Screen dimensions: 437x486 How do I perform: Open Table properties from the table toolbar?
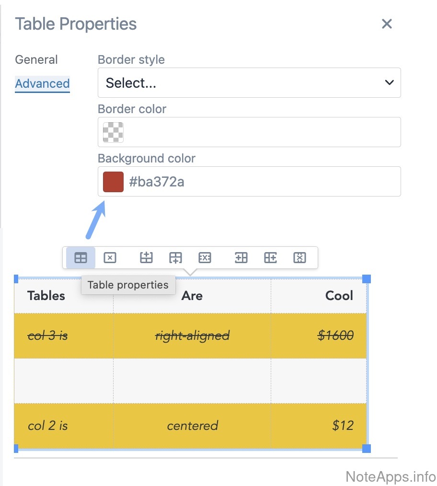pos(81,258)
